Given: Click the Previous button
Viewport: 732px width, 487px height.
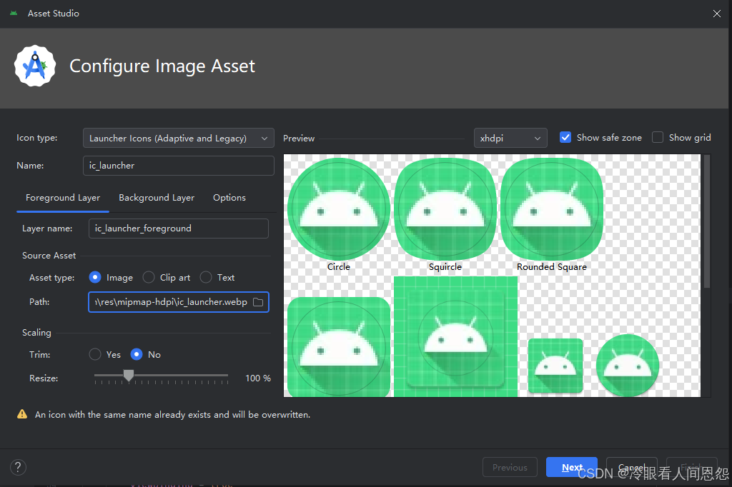Looking at the screenshot, I should [x=510, y=467].
